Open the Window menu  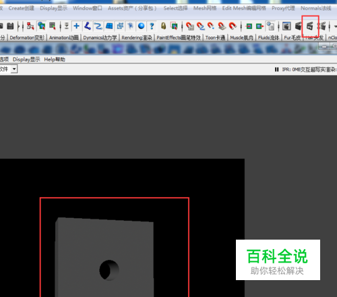click(88, 8)
